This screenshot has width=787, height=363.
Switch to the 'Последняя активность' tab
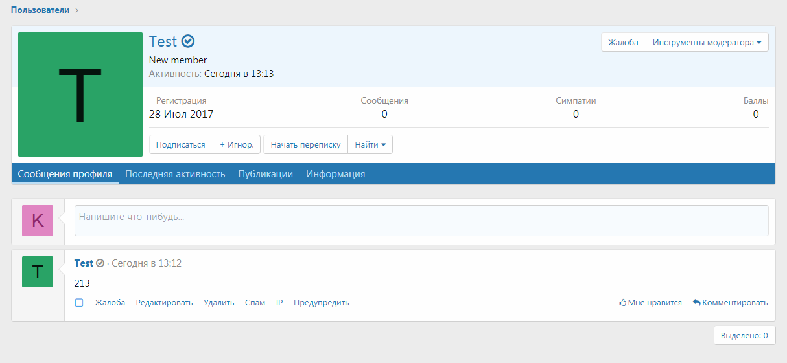coord(175,174)
